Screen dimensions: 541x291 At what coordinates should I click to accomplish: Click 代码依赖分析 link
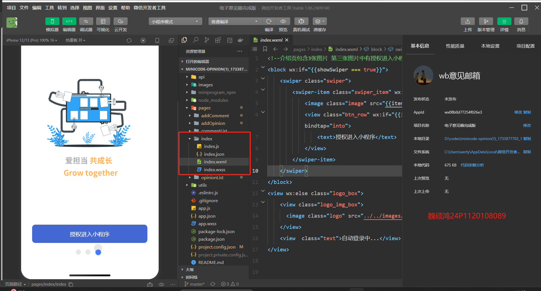[472, 165]
